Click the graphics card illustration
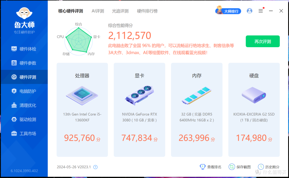 139,95
